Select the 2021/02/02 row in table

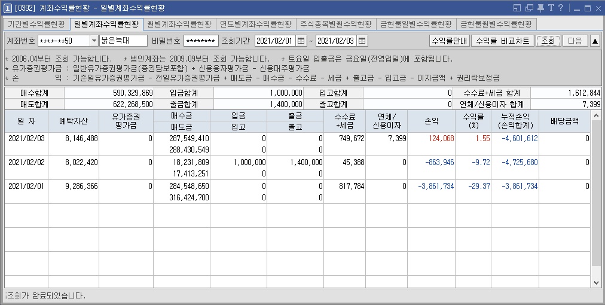tap(26, 162)
